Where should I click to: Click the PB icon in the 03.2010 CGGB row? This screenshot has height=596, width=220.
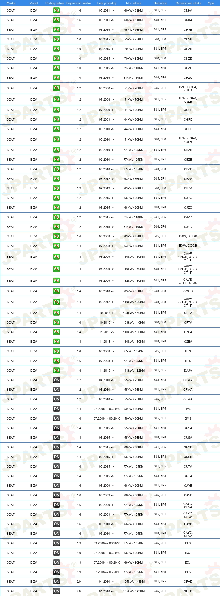[x=56, y=291]
